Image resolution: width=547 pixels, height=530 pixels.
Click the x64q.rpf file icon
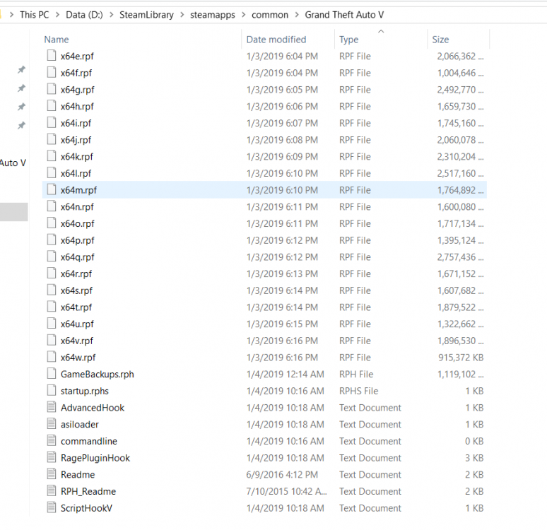[x=52, y=257]
